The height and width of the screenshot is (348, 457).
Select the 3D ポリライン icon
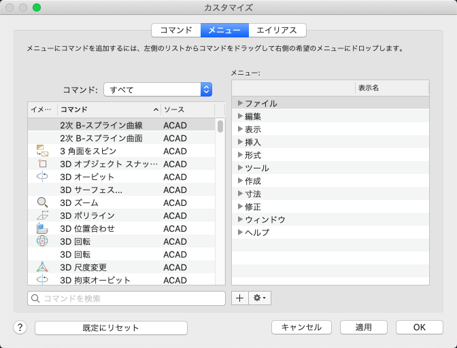(41, 215)
